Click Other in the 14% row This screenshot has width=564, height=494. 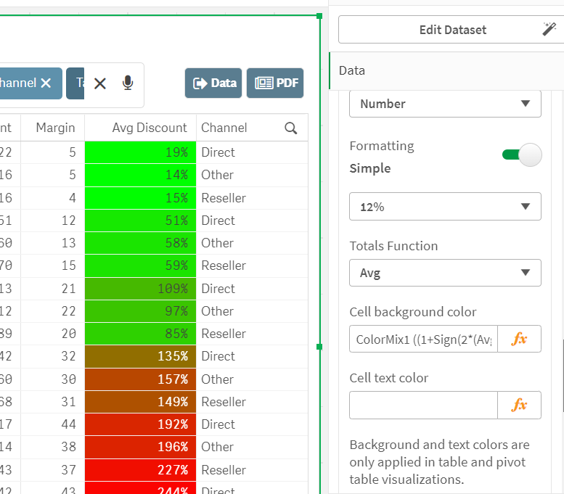coord(217,175)
